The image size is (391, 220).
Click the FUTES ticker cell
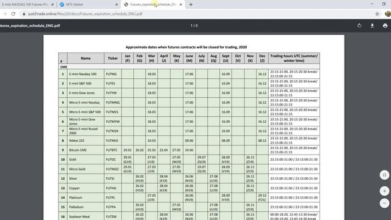pyautogui.click(x=112, y=84)
